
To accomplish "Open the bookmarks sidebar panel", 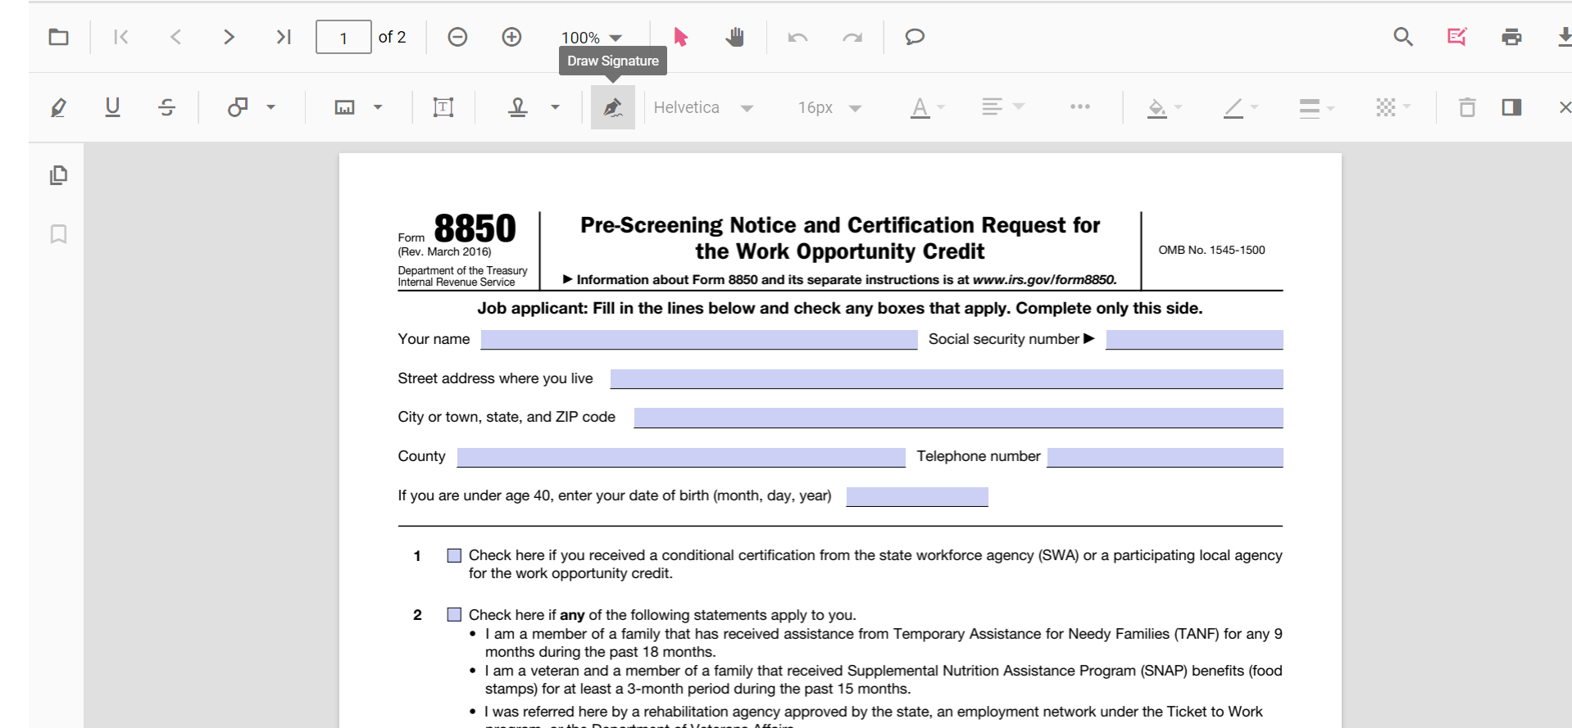I will click(58, 234).
